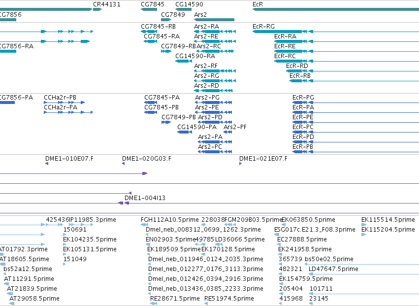Click the EcR-RE transcript label
This screenshot has width=419, height=306.
pyautogui.click(x=285, y=46)
